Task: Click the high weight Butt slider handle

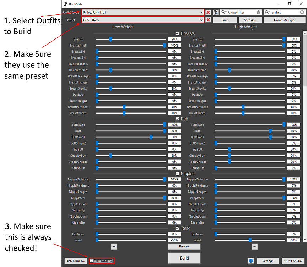Action: pos(270,131)
